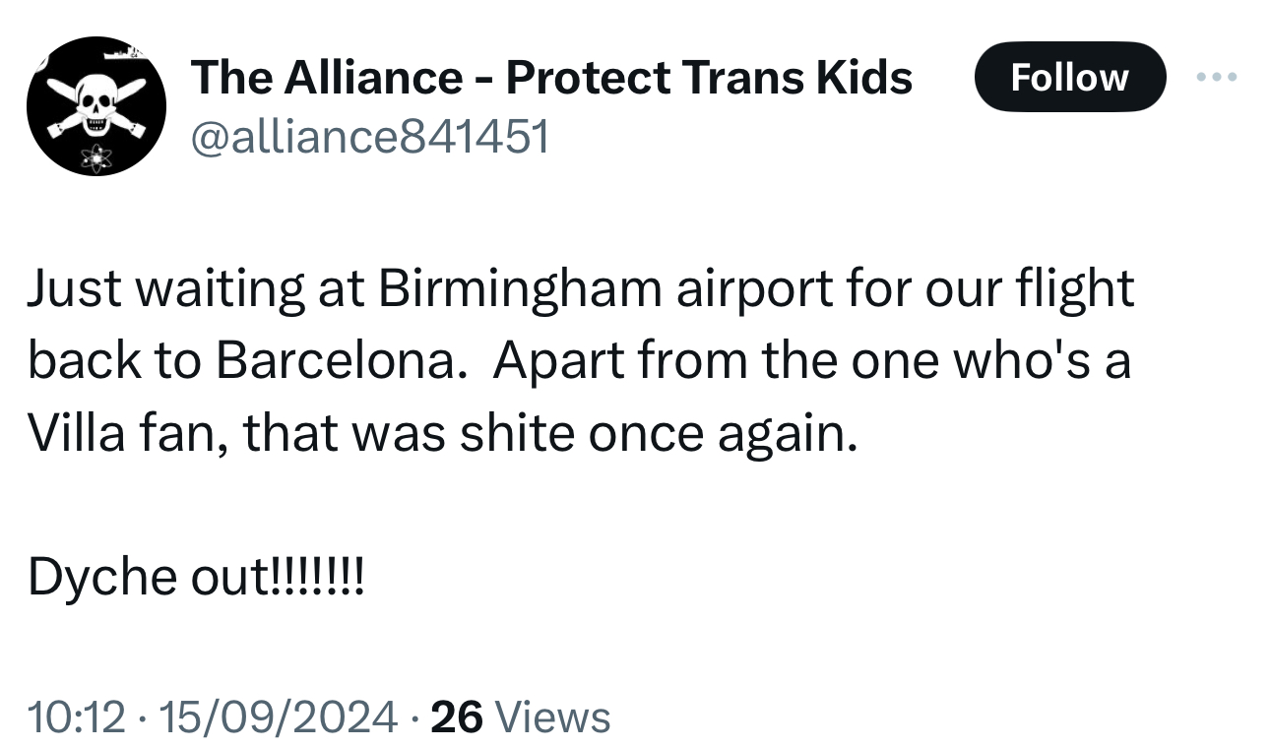Click the skull face inside the avatar
Screen dimensions: 1270x748
(95, 102)
